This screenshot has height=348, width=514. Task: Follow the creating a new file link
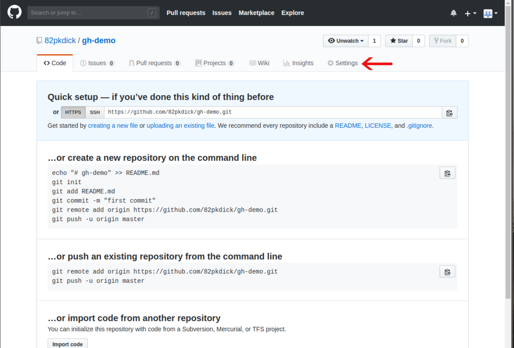113,126
